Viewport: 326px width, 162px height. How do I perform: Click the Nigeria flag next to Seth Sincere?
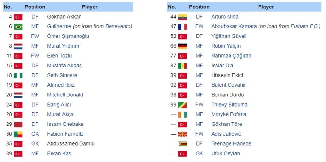pos(18,76)
